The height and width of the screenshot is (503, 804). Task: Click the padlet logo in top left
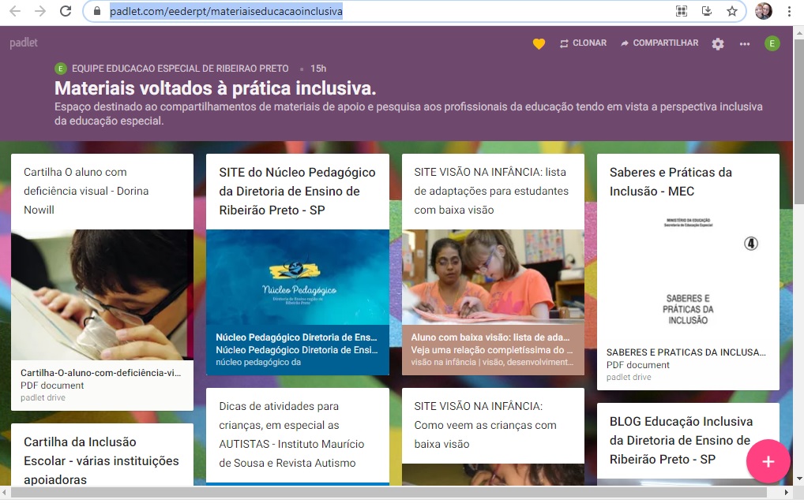(24, 43)
